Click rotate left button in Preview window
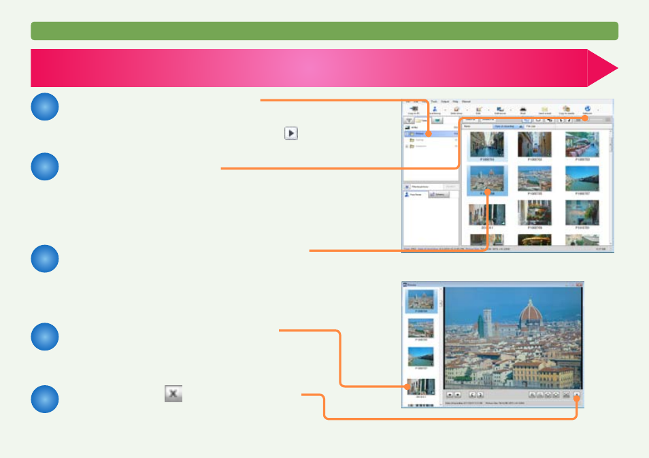The image size is (649, 458). (x=472, y=395)
